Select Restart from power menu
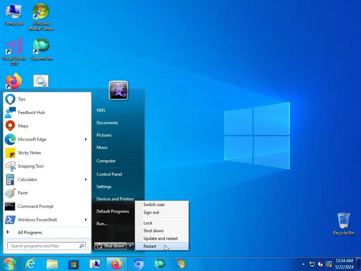The height and width of the screenshot is (271, 361). click(161, 246)
